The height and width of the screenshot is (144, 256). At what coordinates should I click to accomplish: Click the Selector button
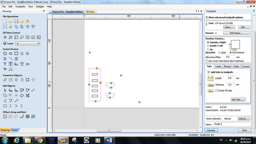244,119
